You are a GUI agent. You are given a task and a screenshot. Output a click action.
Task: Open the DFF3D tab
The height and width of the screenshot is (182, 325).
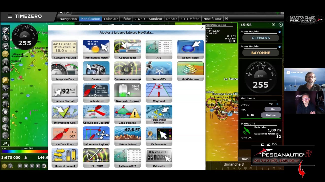[x=171, y=19]
